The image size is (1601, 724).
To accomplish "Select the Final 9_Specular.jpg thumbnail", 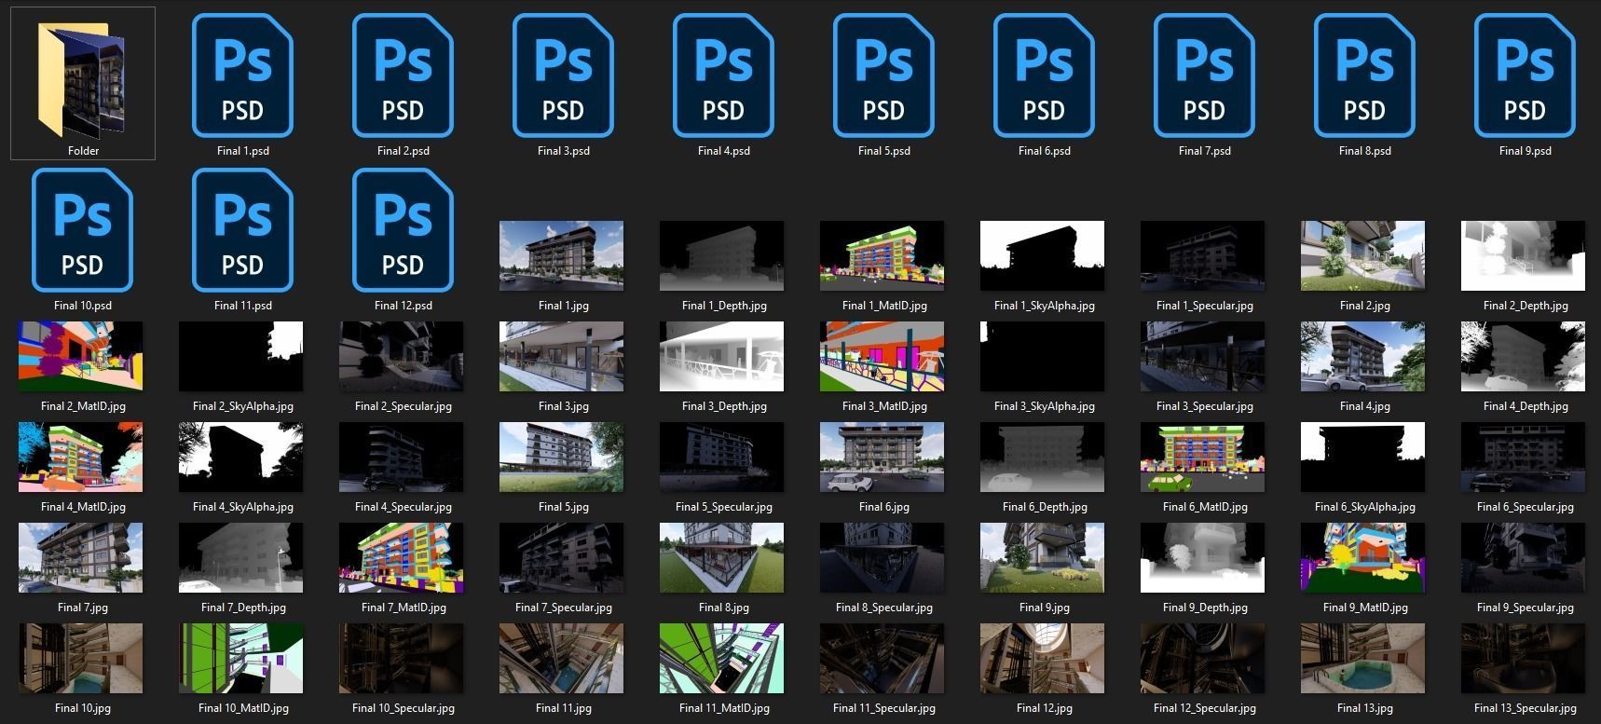I will coord(1524,558).
